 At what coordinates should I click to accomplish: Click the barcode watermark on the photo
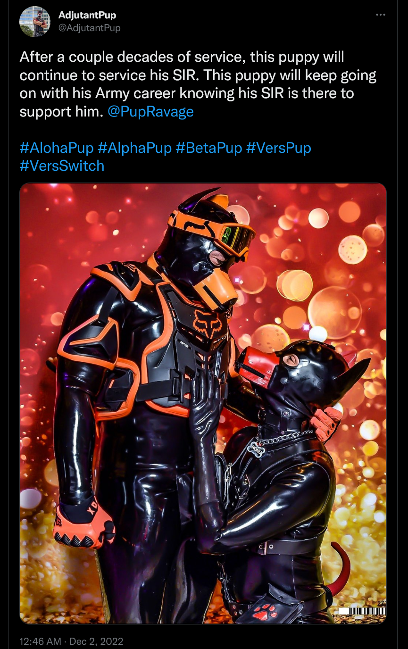click(362, 610)
